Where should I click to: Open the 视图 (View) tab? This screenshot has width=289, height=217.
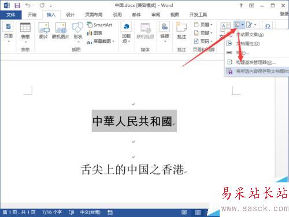click(x=175, y=14)
